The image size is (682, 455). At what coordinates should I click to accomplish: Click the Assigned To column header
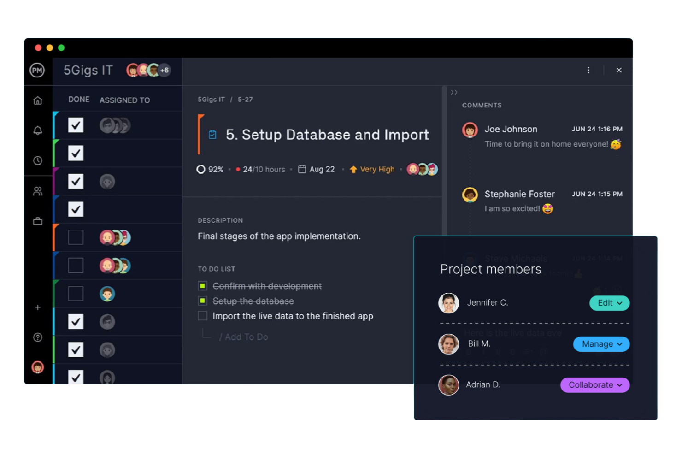[x=124, y=100]
